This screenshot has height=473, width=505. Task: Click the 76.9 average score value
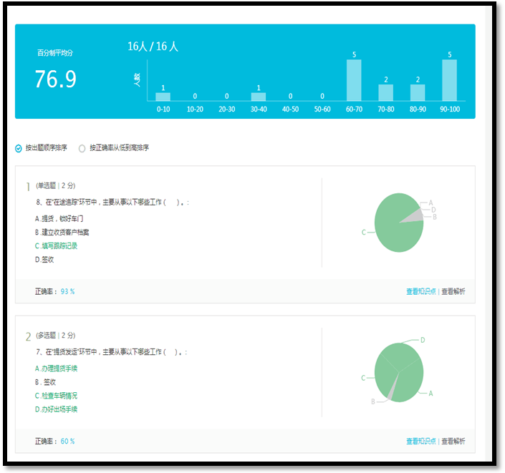55,79
